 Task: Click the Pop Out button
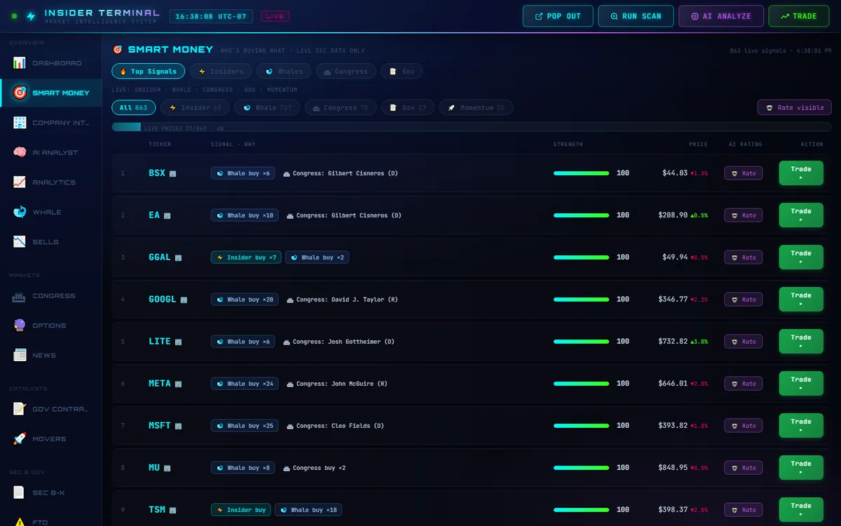[x=558, y=16]
